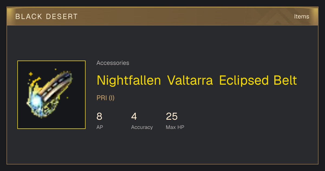This screenshot has width=325, height=171.
Task: Click the Max HP stat label
Action: (175, 127)
